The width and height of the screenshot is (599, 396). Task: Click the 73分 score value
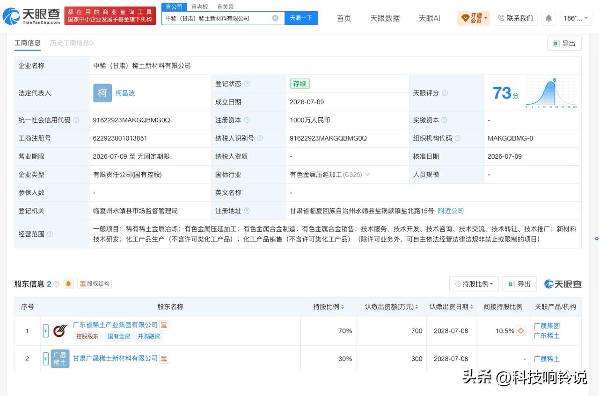point(505,93)
